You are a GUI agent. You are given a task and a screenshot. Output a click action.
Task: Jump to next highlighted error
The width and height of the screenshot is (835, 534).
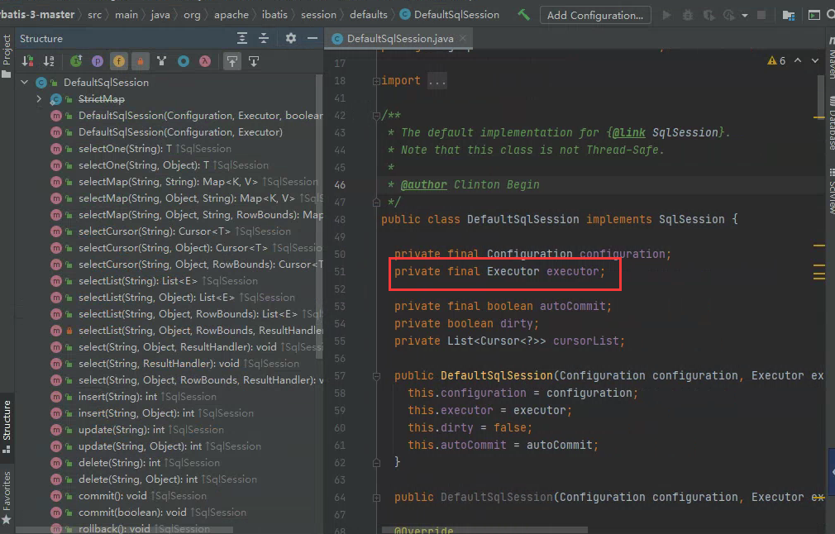tap(815, 60)
